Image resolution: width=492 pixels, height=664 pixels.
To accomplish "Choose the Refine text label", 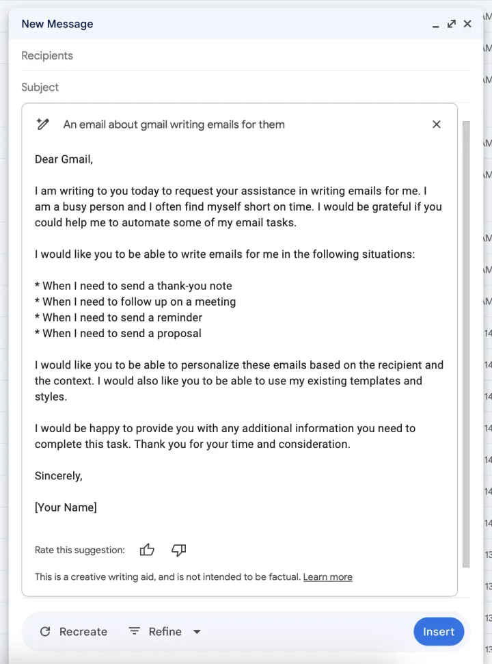I will [x=165, y=632].
